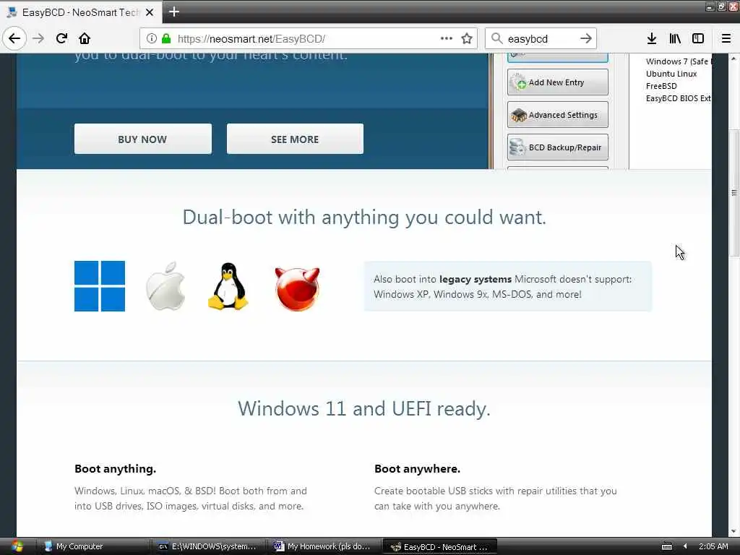Viewport: 740px width, 555px height.
Task: Open the Windows Start button
Action: click(x=17, y=546)
